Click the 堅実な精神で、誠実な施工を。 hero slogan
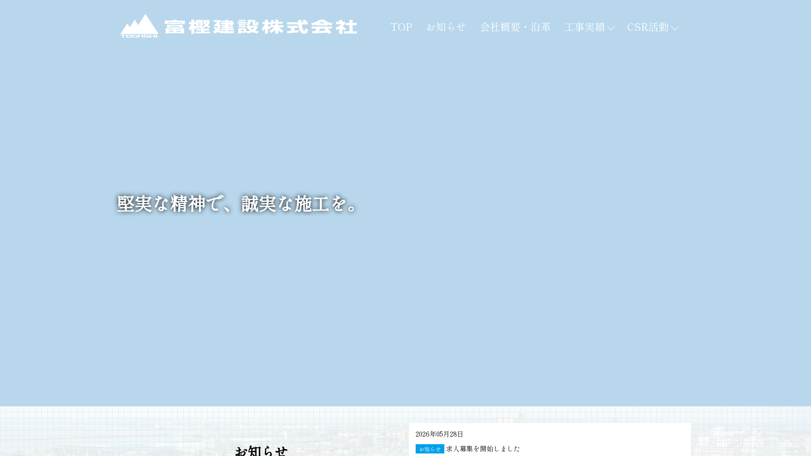This screenshot has height=456, width=811. coord(238,204)
